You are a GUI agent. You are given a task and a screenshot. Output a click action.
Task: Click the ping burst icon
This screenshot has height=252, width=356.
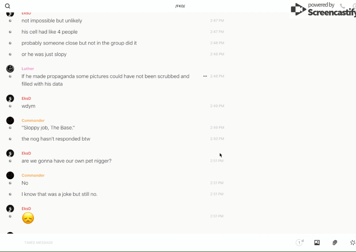(x=352, y=243)
